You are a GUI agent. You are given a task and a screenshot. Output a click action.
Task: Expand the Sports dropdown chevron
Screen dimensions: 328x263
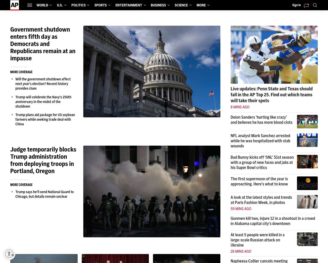[109, 5]
